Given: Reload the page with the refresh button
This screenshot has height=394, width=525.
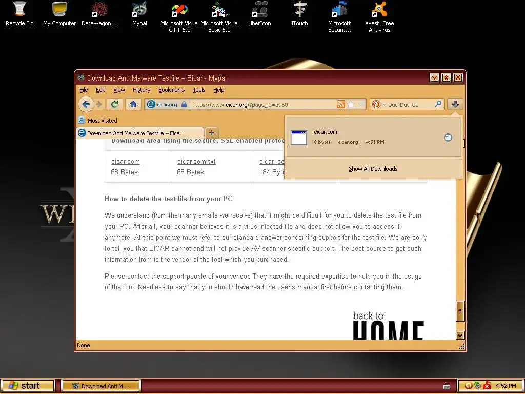Looking at the screenshot, I should [114, 104].
